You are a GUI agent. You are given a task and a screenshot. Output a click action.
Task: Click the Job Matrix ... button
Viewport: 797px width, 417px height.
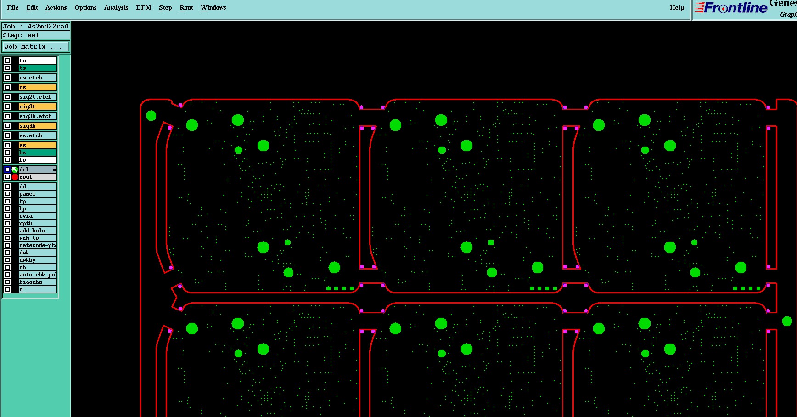coord(36,47)
